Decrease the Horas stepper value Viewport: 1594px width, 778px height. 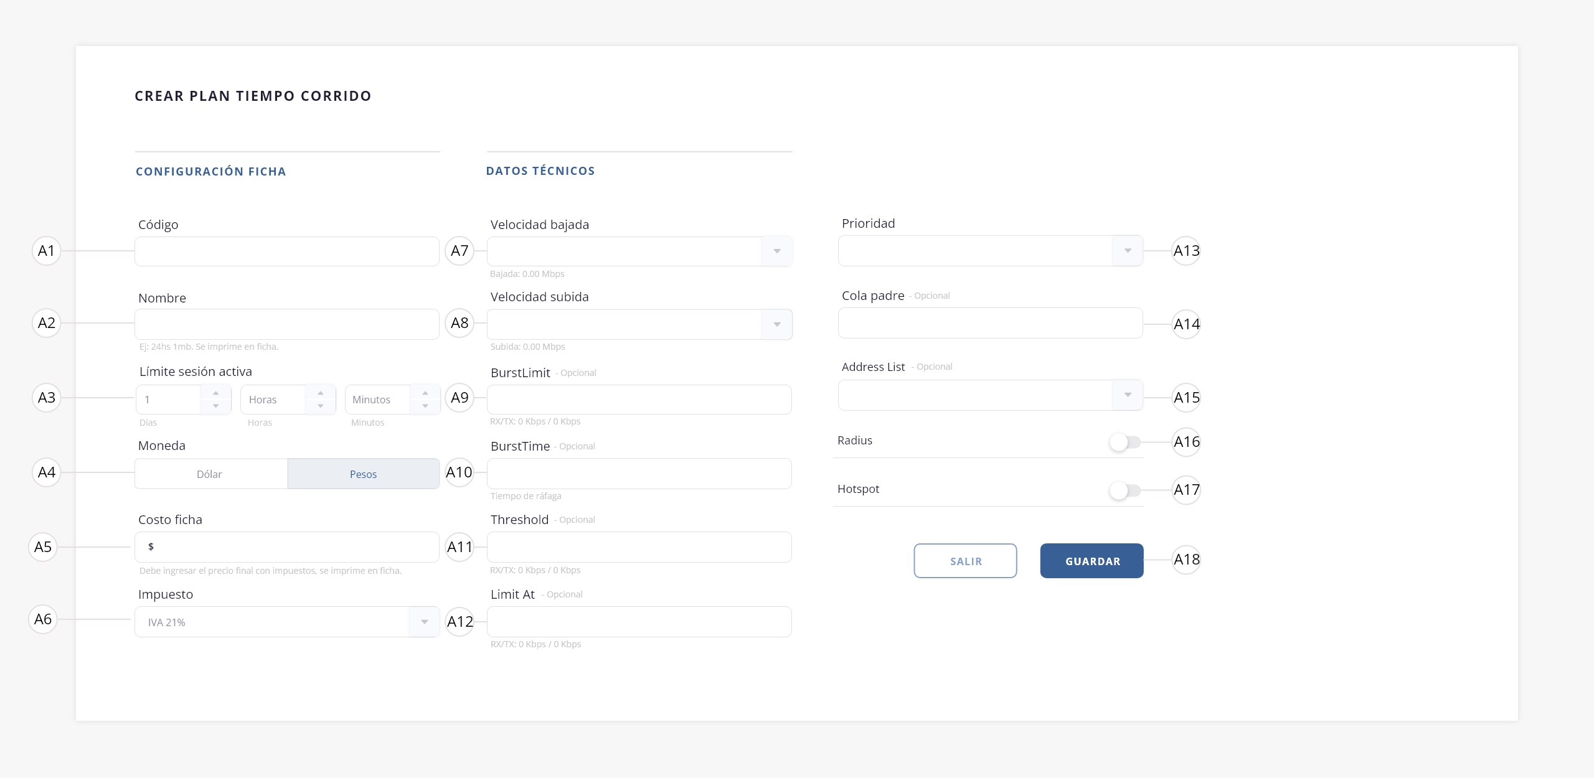click(320, 406)
